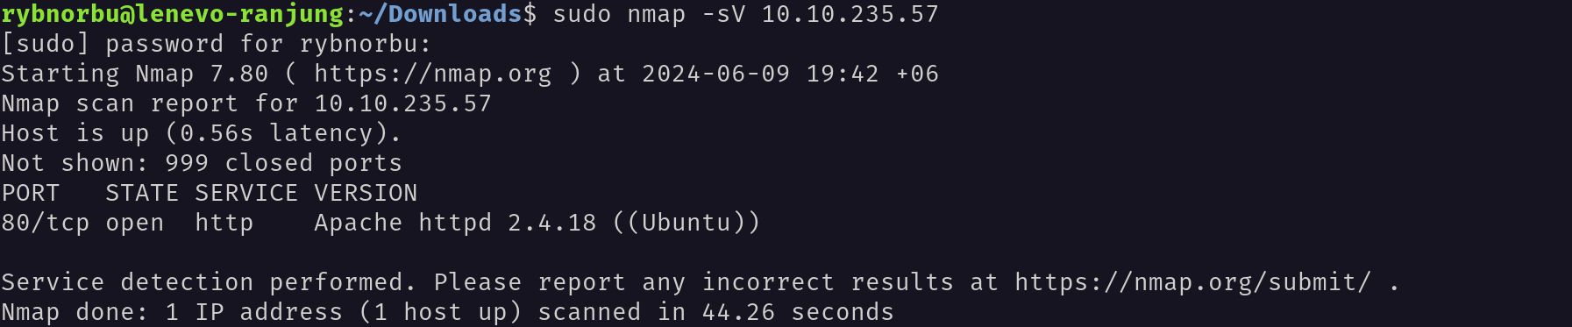Click the -sV flag in the command
Image resolution: width=1572 pixels, height=327 pixels.
point(723,14)
